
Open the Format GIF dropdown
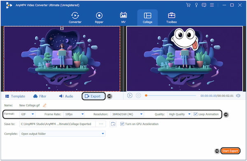pos(28,114)
